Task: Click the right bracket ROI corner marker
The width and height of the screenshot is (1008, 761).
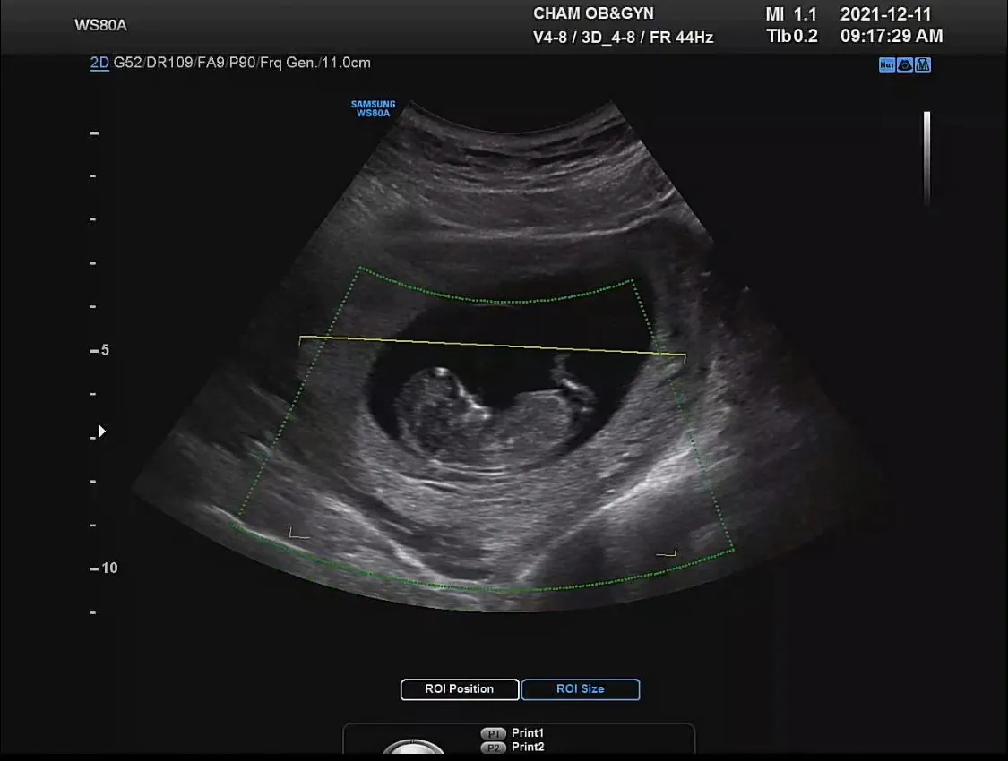Action: [667, 551]
